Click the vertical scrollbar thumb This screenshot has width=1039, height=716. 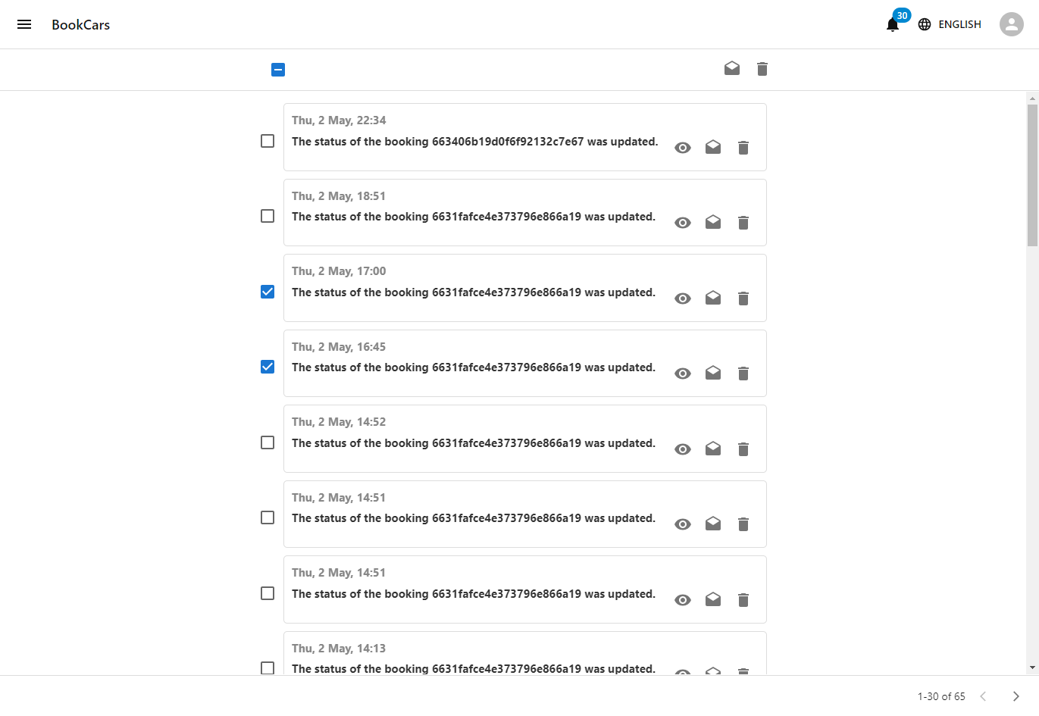pyautogui.click(x=1032, y=175)
